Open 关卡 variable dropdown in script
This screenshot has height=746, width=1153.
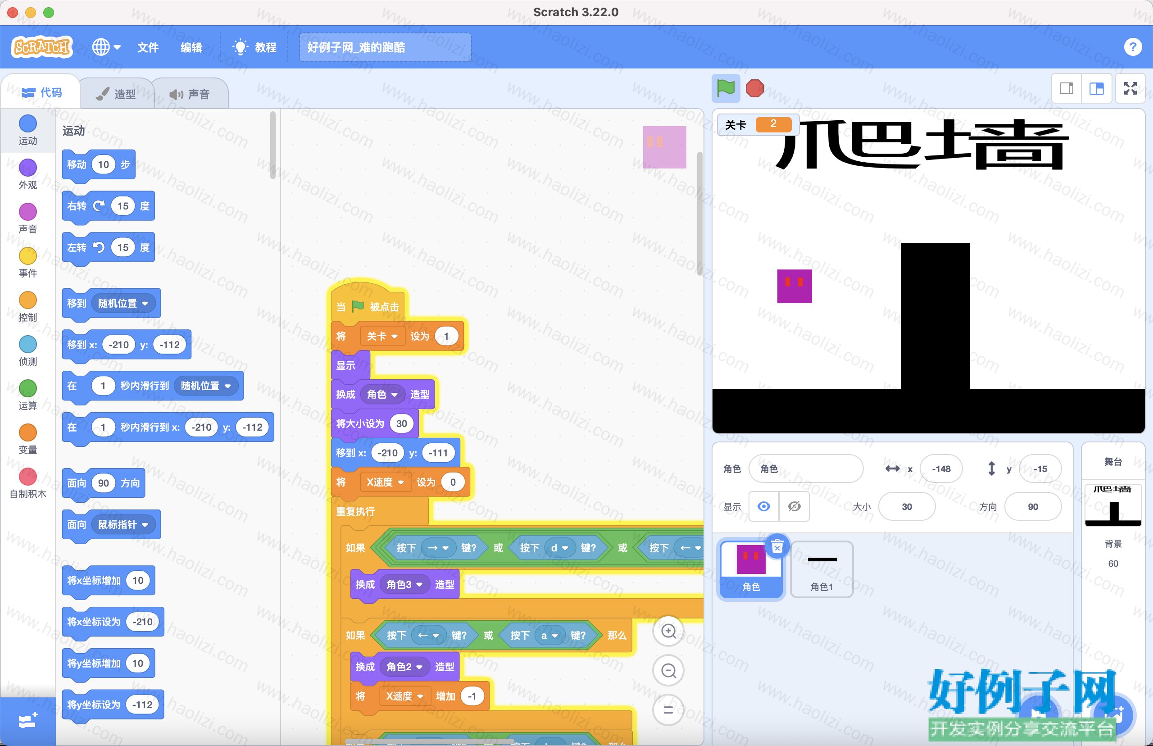(382, 336)
